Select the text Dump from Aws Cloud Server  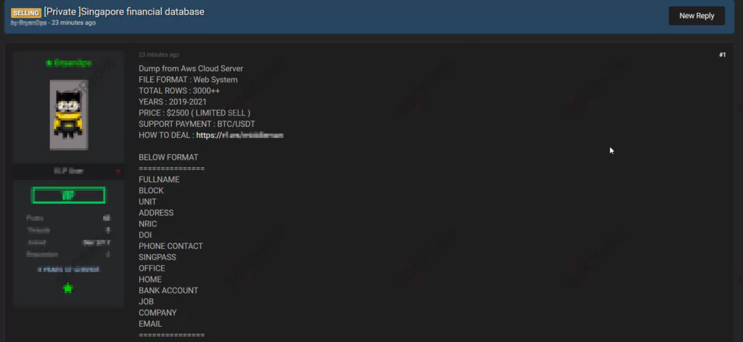coord(191,69)
